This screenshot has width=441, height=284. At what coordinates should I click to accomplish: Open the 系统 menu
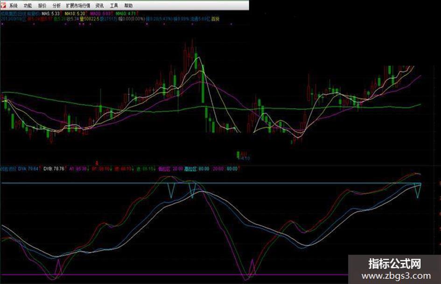click(x=13, y=6)
